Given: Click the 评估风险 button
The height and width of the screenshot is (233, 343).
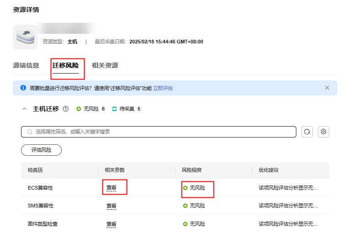Looking at the screenshot, I should pyautogui.click(x=41, y=150).
